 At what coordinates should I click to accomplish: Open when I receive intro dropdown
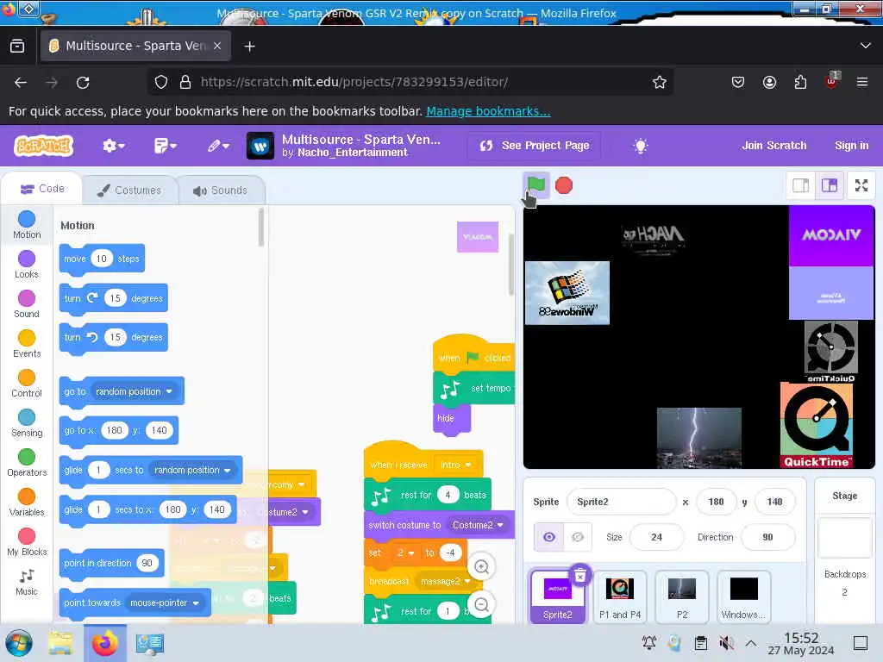[x=457, y=465]
